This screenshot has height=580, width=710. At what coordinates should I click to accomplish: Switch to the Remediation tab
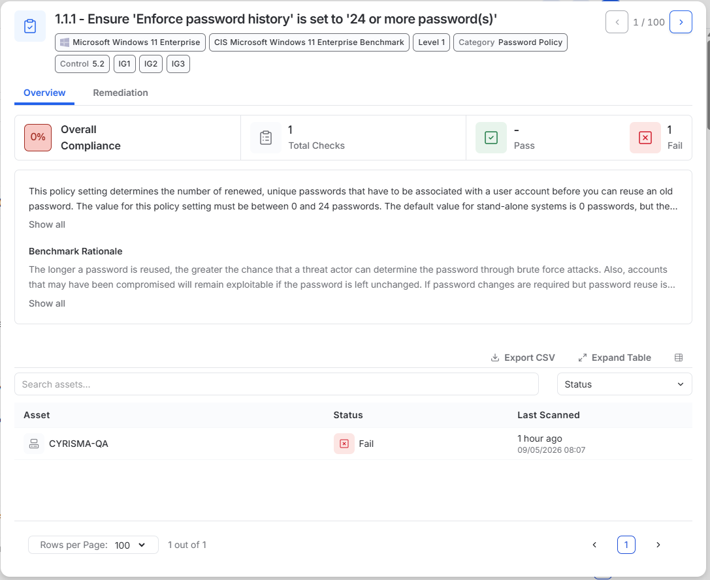point(120,93)
